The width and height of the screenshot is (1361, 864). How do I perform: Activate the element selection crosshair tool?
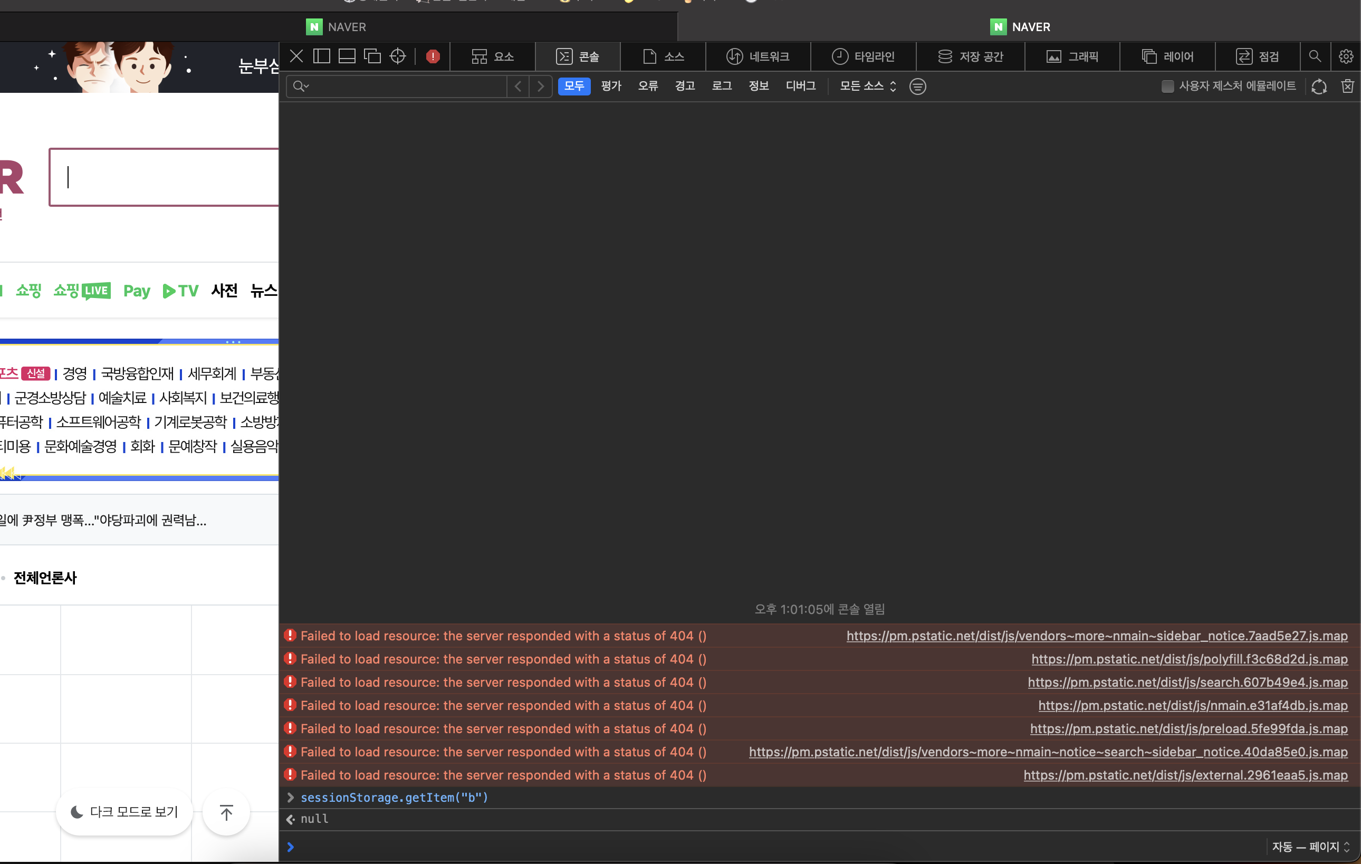398,56
